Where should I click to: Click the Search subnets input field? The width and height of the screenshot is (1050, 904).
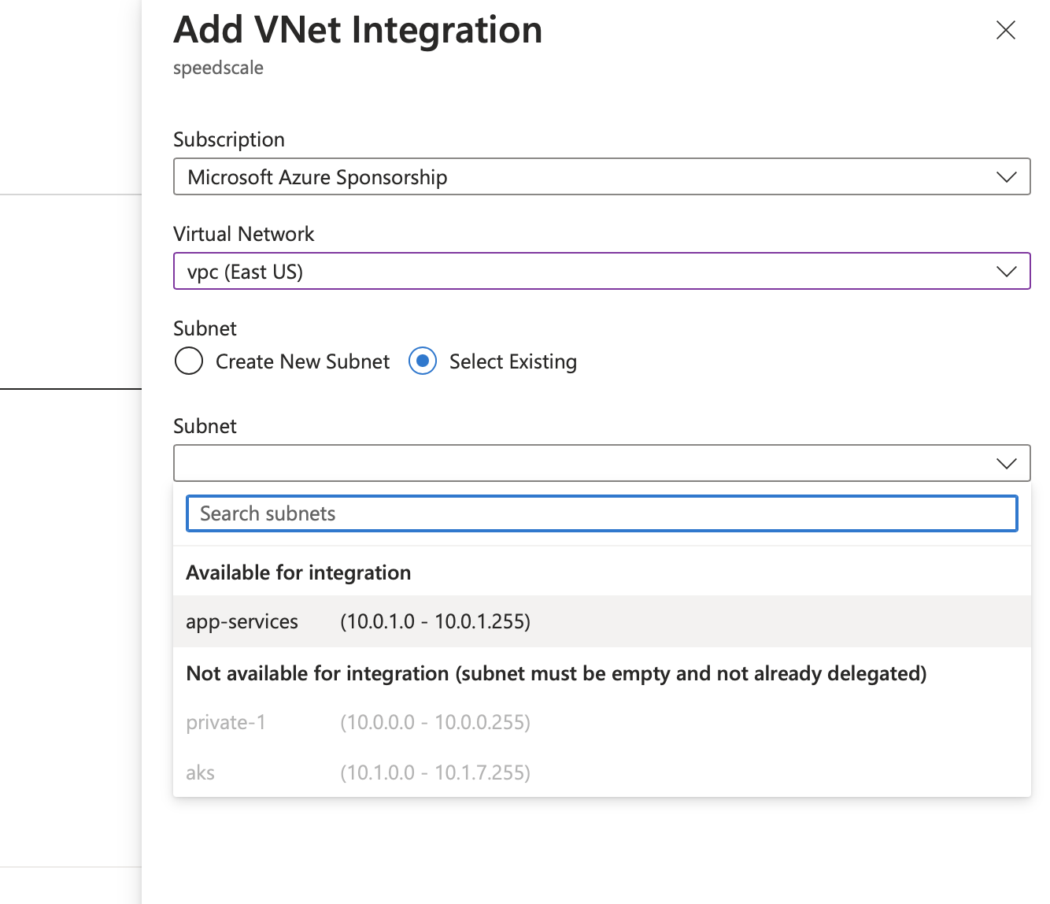coord(601,513)
